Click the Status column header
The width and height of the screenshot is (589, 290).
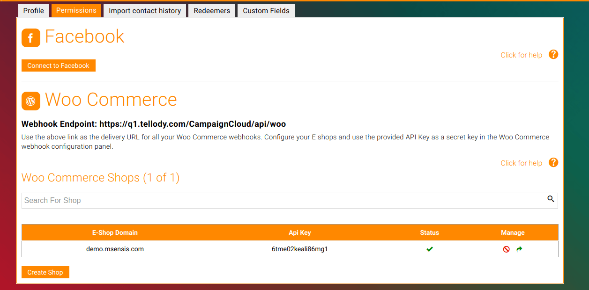[x=430, y=232]
